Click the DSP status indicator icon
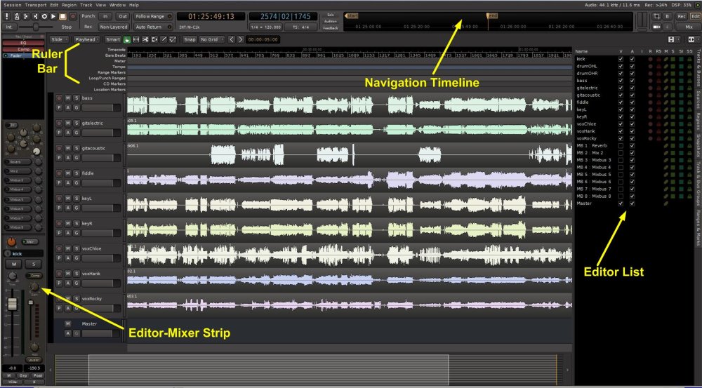 pos(696,5)
